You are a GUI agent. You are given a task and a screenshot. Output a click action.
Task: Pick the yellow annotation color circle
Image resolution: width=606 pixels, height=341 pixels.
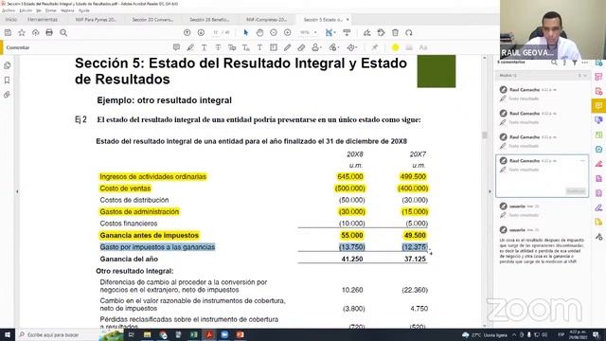coord(395,47)
